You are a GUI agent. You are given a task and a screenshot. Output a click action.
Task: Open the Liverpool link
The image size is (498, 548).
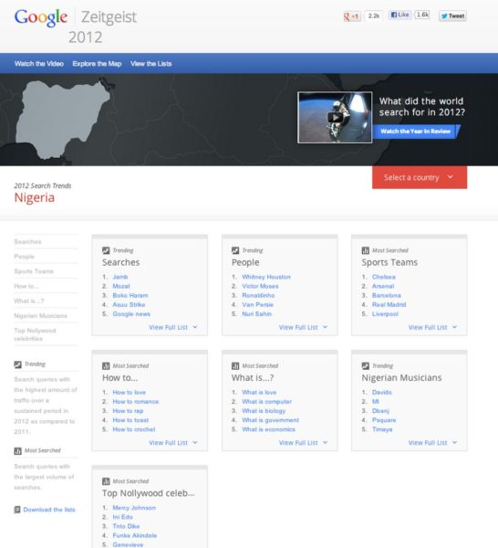[x=385, y=314]
